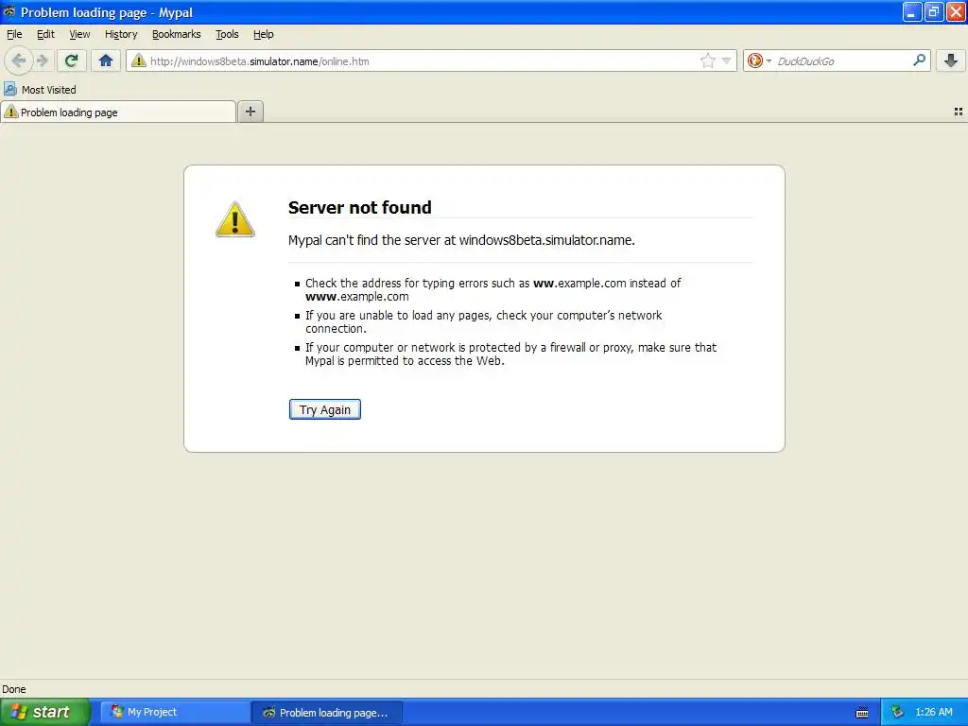968x726 pixels.
Task: Click the Try Again button
Action: [x=325, y=409]
